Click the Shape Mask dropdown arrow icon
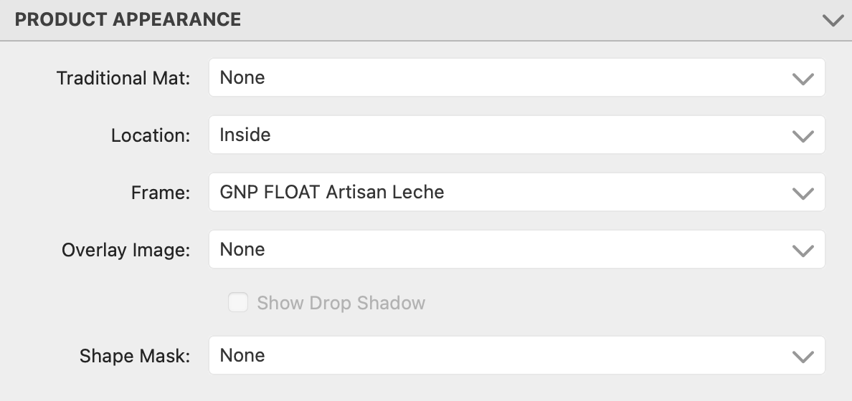This screenshot has width=852, height=401. point(803,356)
